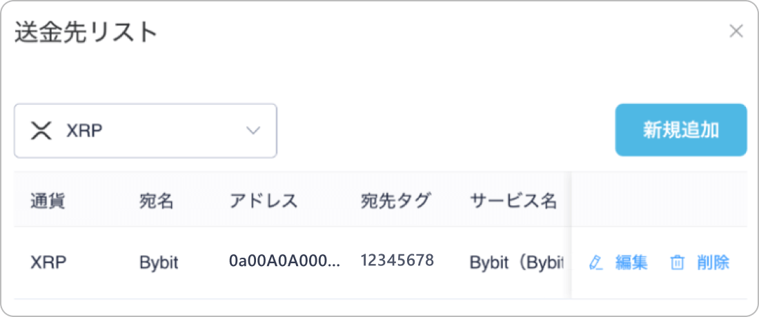Screen dimensions: 759x317
Task: Close the 送金先リスト dialog
Action: click(x=736, y=32)
